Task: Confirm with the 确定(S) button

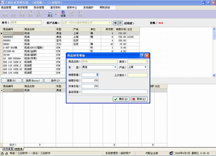Action: 121,99
